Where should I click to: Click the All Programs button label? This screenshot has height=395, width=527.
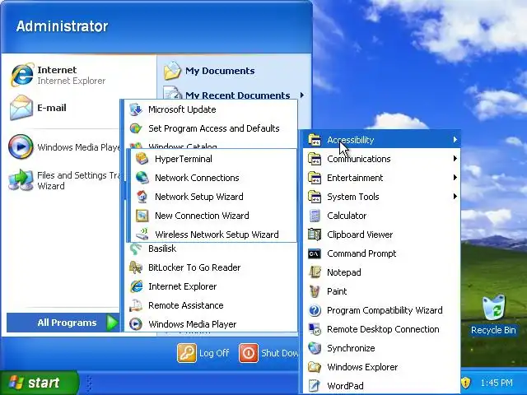pyautogui.click(x=67, y=323)
